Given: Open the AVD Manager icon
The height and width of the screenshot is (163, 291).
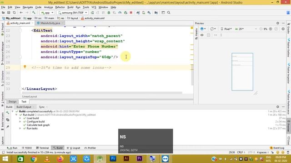Looking at the screenshot, I should tap(144, 13).
